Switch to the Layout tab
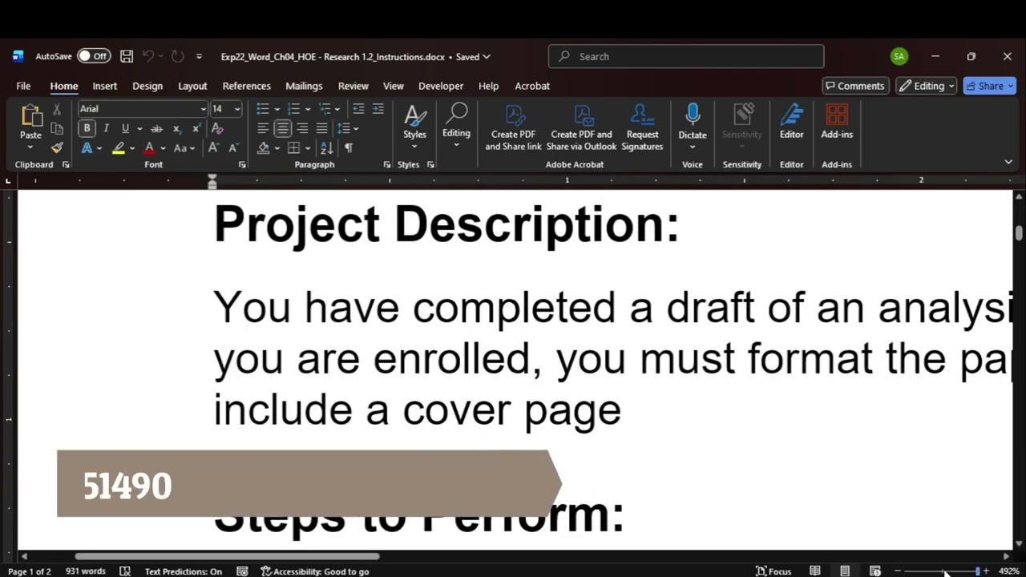 coord(192,86)
